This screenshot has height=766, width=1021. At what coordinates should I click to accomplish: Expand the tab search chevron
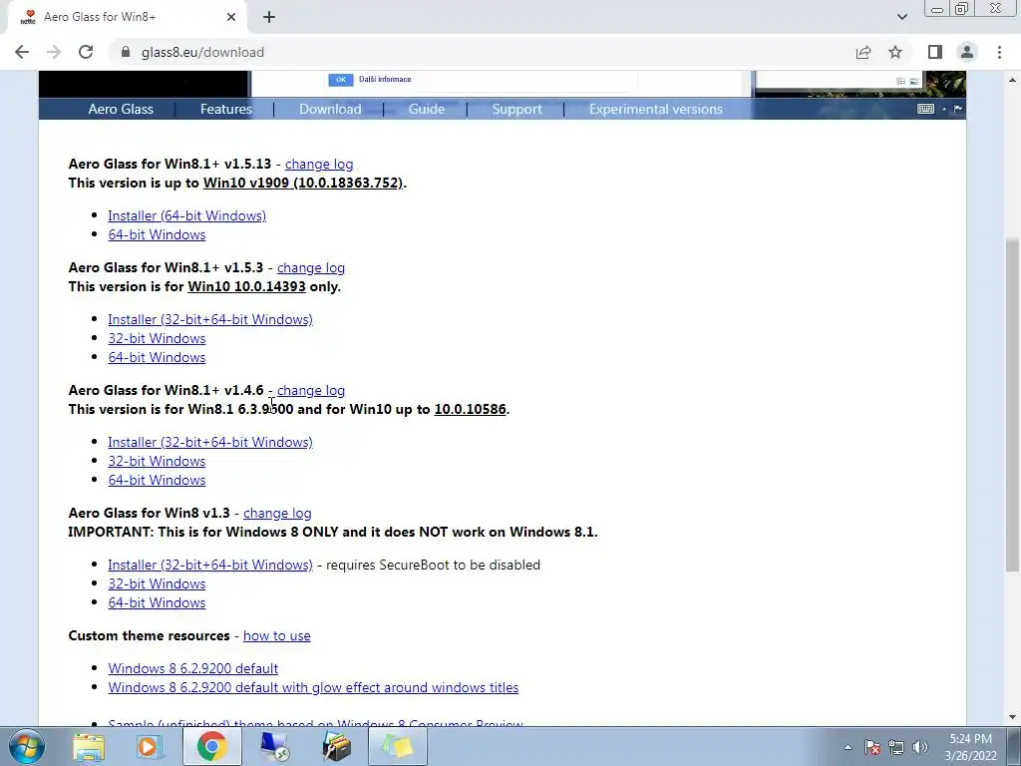click(901, 17)
